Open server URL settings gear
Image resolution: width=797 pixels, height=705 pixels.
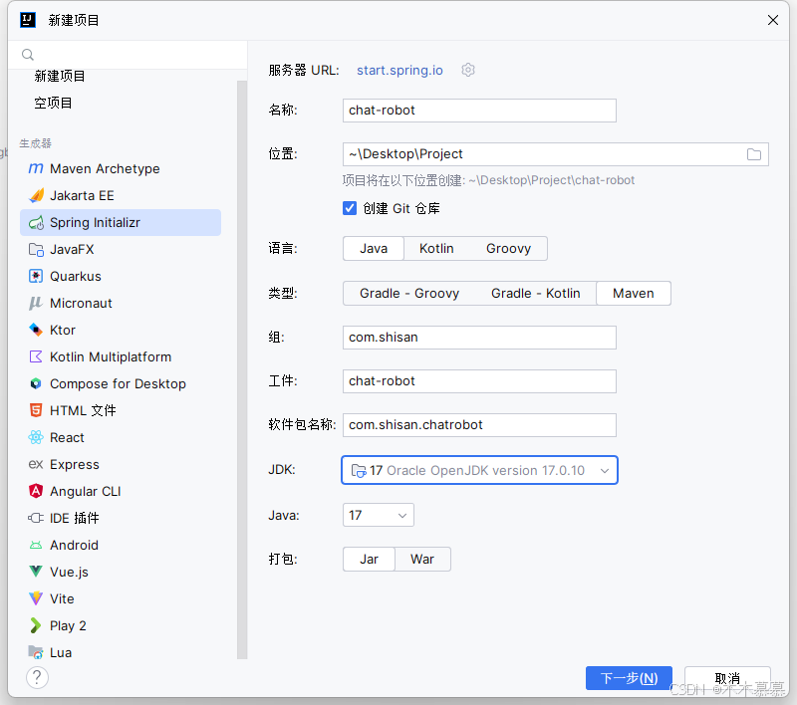point(468,70)
